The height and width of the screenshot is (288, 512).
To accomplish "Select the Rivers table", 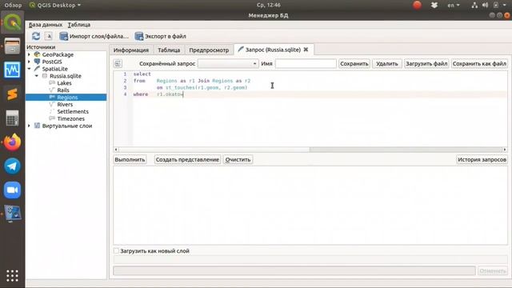I will (x=65, y=105).
